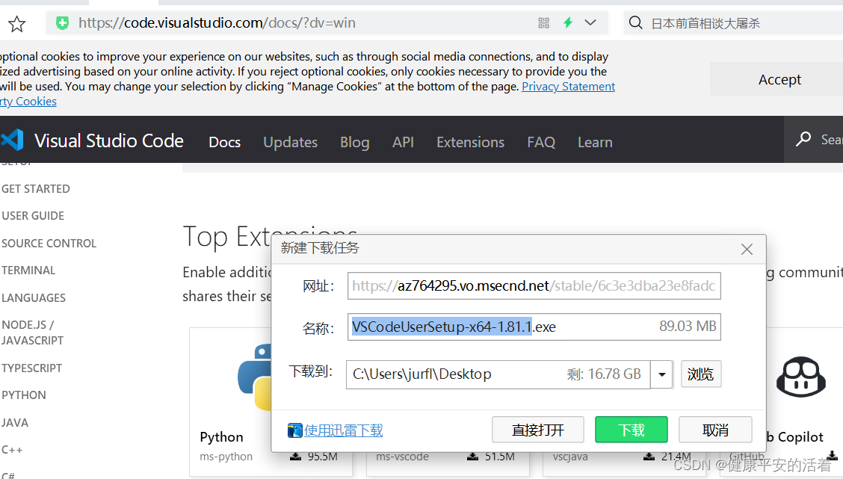Click the 取消 cancel button
This screenshot has height=479, width=843.
[x=715, y=430]
